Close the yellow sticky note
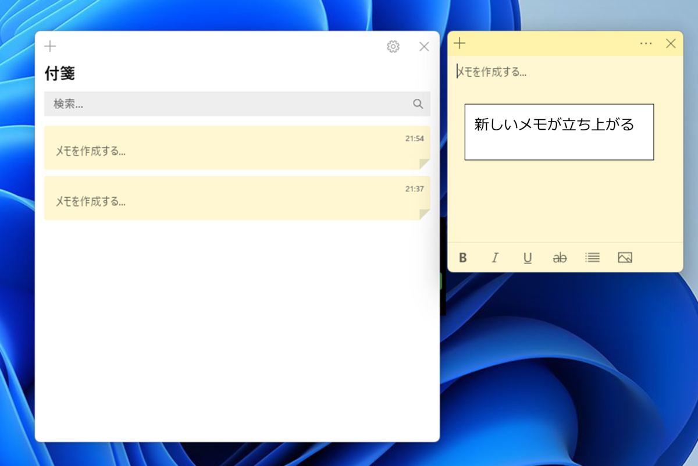Image resolution: width=698 pixels, height=466 pixels. [671, 43]
